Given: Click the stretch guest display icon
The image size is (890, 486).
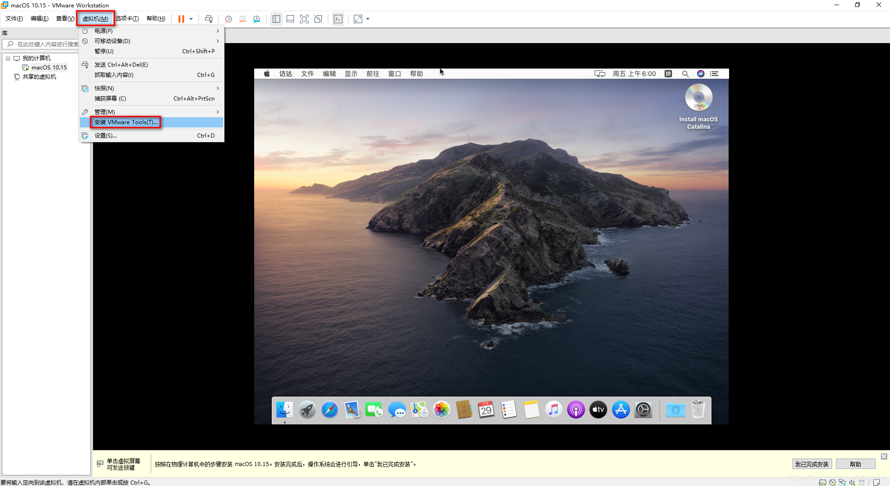Looking at the screenshot, I should point(358,19).
